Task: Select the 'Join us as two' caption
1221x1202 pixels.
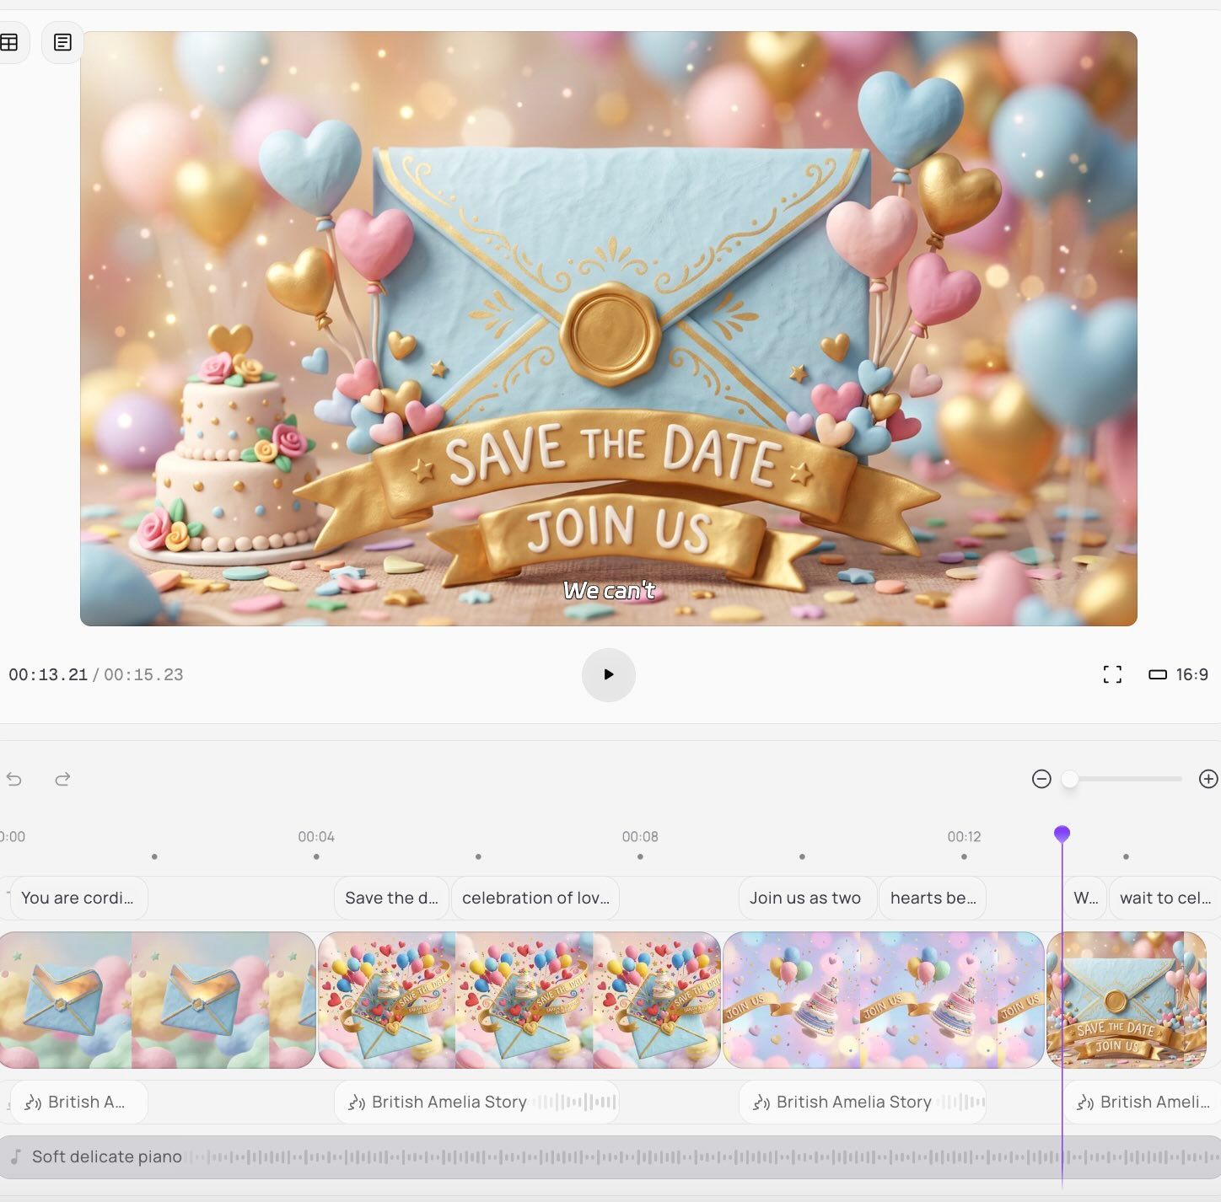Action: [805, 898]
